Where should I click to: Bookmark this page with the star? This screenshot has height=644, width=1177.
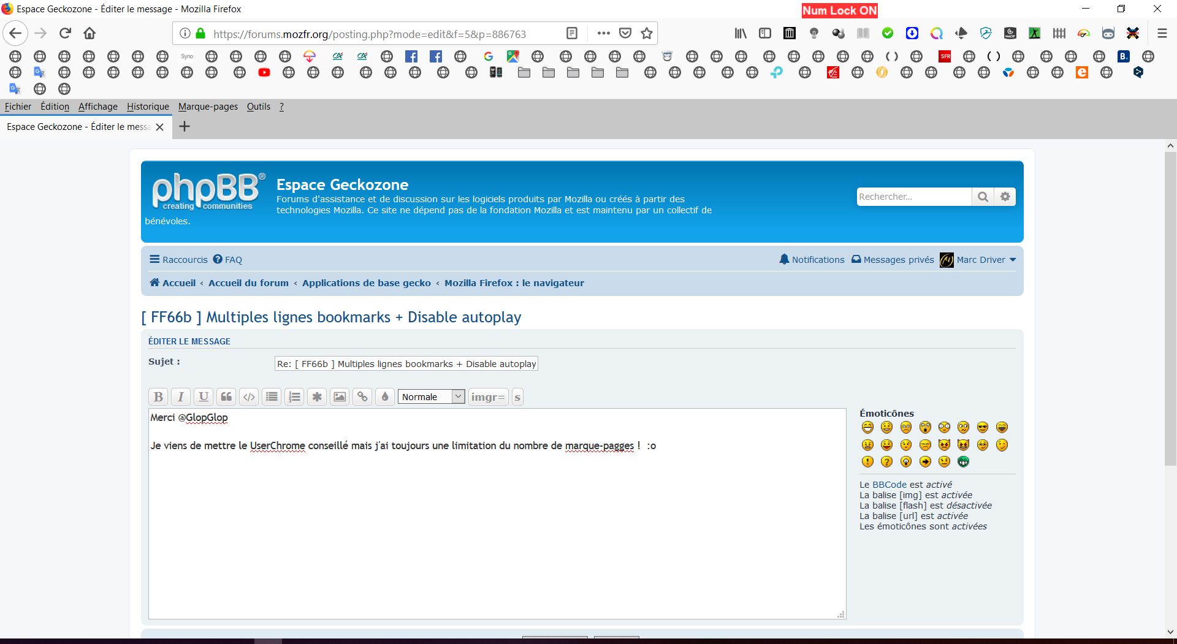coord(646,33)
